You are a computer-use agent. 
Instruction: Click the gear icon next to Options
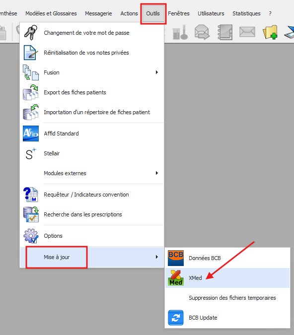pos(31,236)
